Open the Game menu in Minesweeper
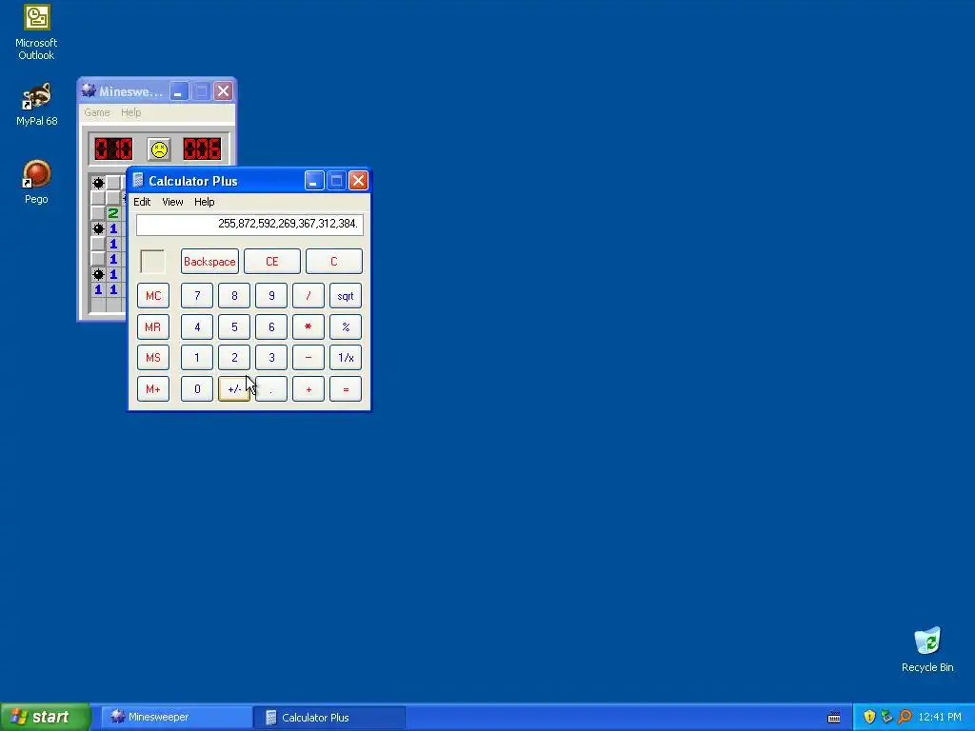 pyautogui.click(x=97, y=112)
